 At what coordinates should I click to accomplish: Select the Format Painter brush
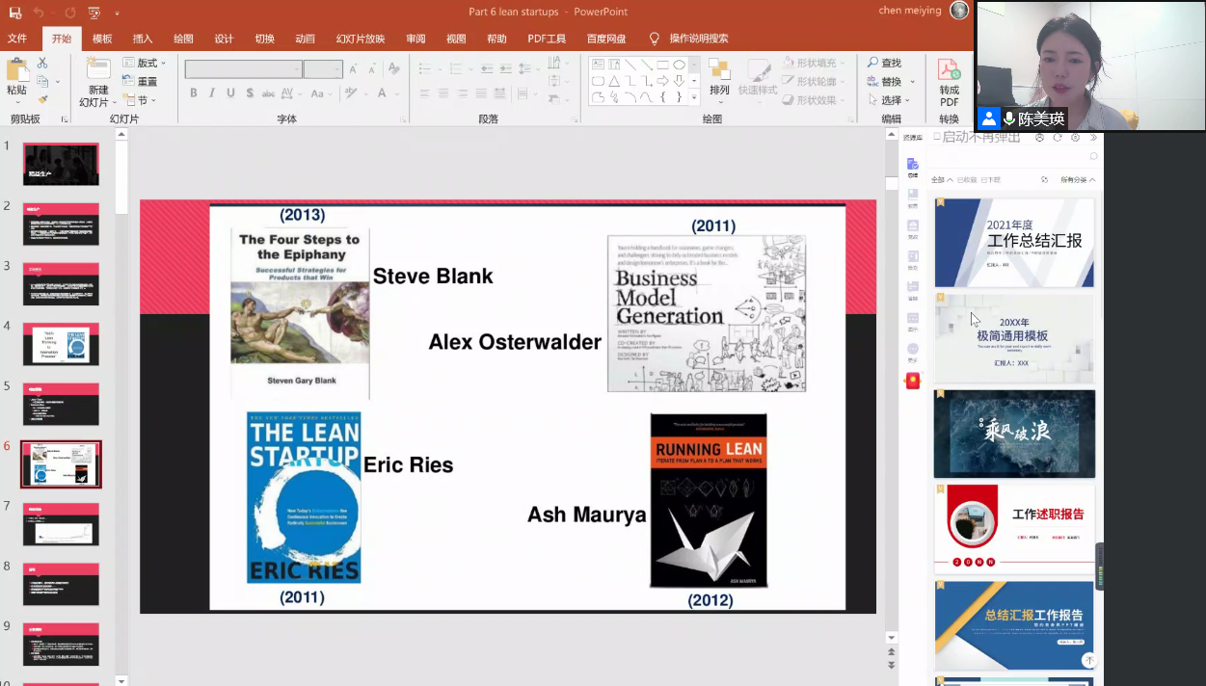(x=42, y=98)
